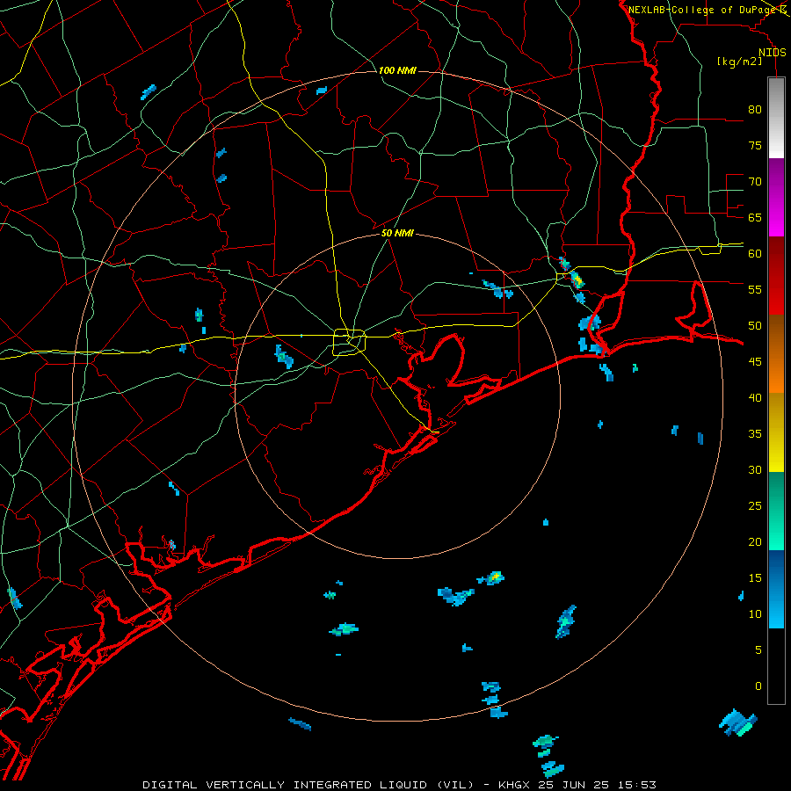Image resolution: width=791 pixels, height=791 pixels.
Task: Select the 25 value on the scale
Action: [755, 506]
